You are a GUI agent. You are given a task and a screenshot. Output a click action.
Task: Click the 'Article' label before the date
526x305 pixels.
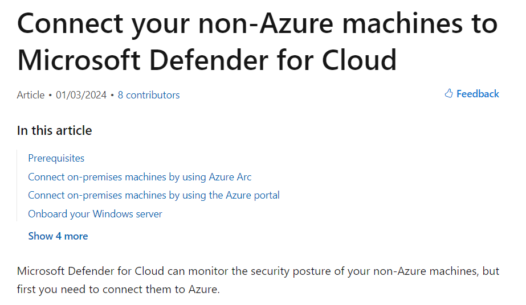click(31, 95)
